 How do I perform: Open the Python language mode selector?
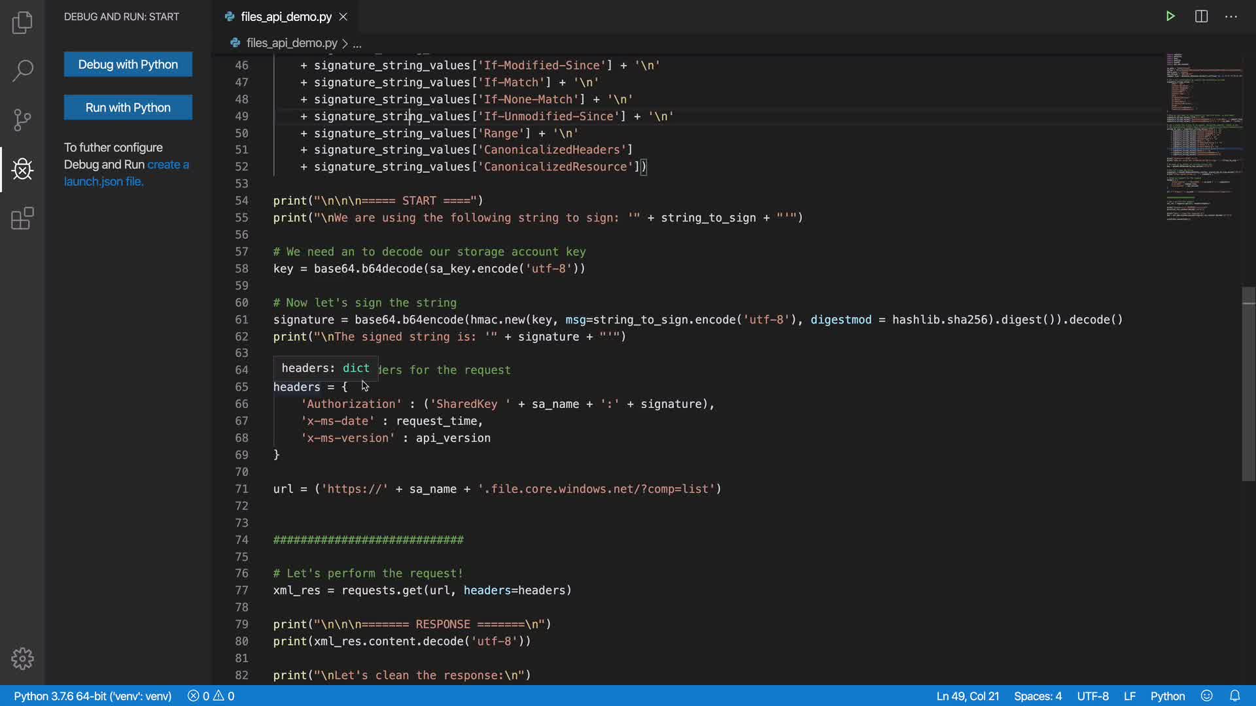[1167, 696]
